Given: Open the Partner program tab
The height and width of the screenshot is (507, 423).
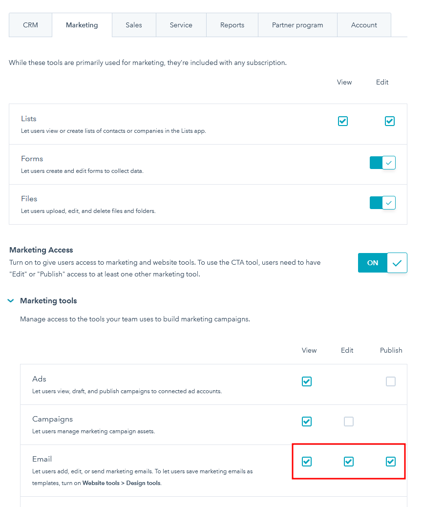Looking at the screenshot, I should (297, 25).
